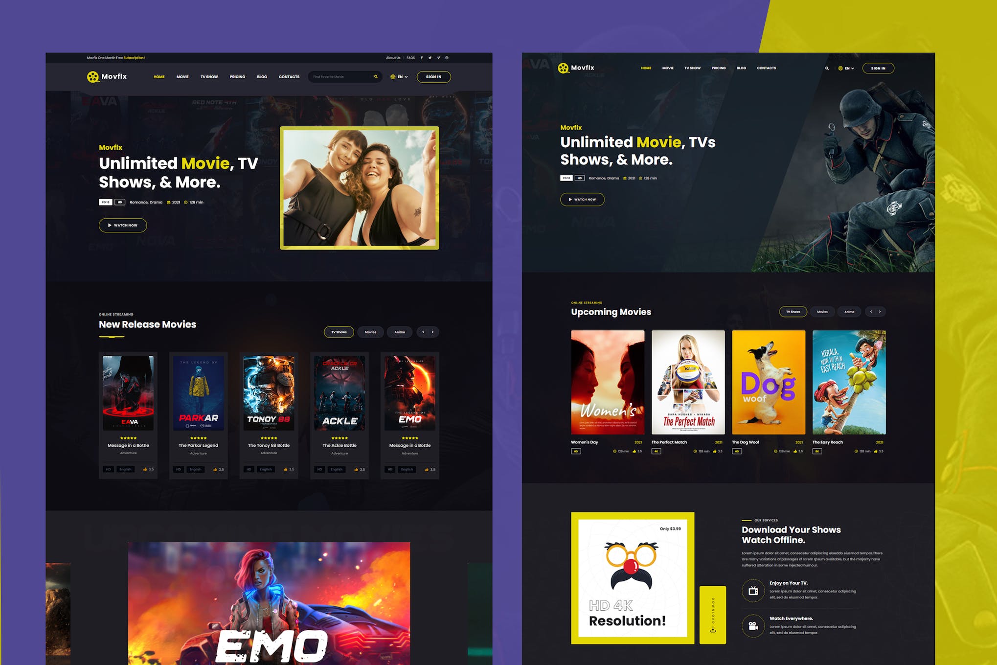The image size is (997, 665).
Task: Expand the EN language dropdown on right panel
Action: coord(848,68)
